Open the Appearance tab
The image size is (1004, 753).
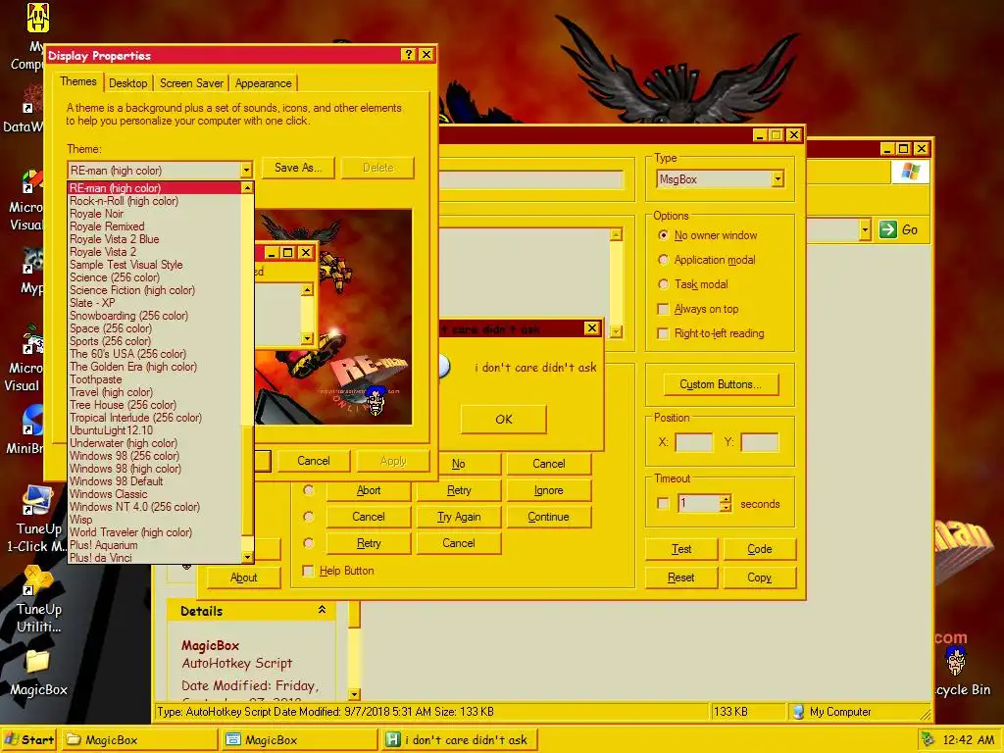263,83
